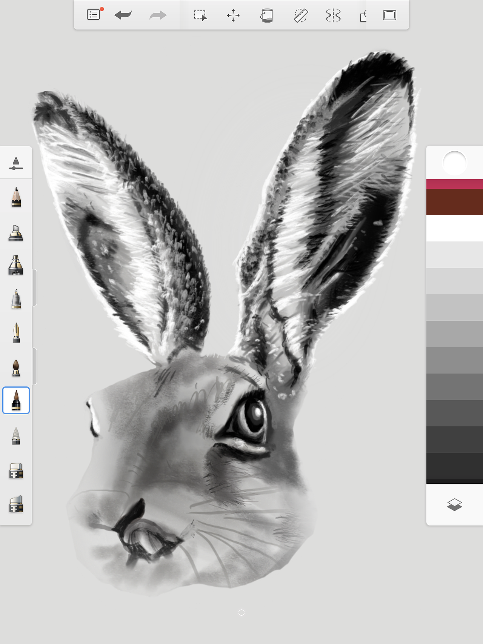
Task: Open the layers panel icon
Action: tap(454, 504)
